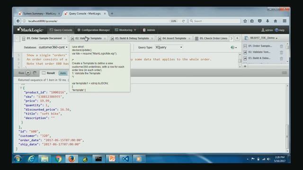Open PowerPoint from the taskbar

pyautogui.click(x=112, y=159)
